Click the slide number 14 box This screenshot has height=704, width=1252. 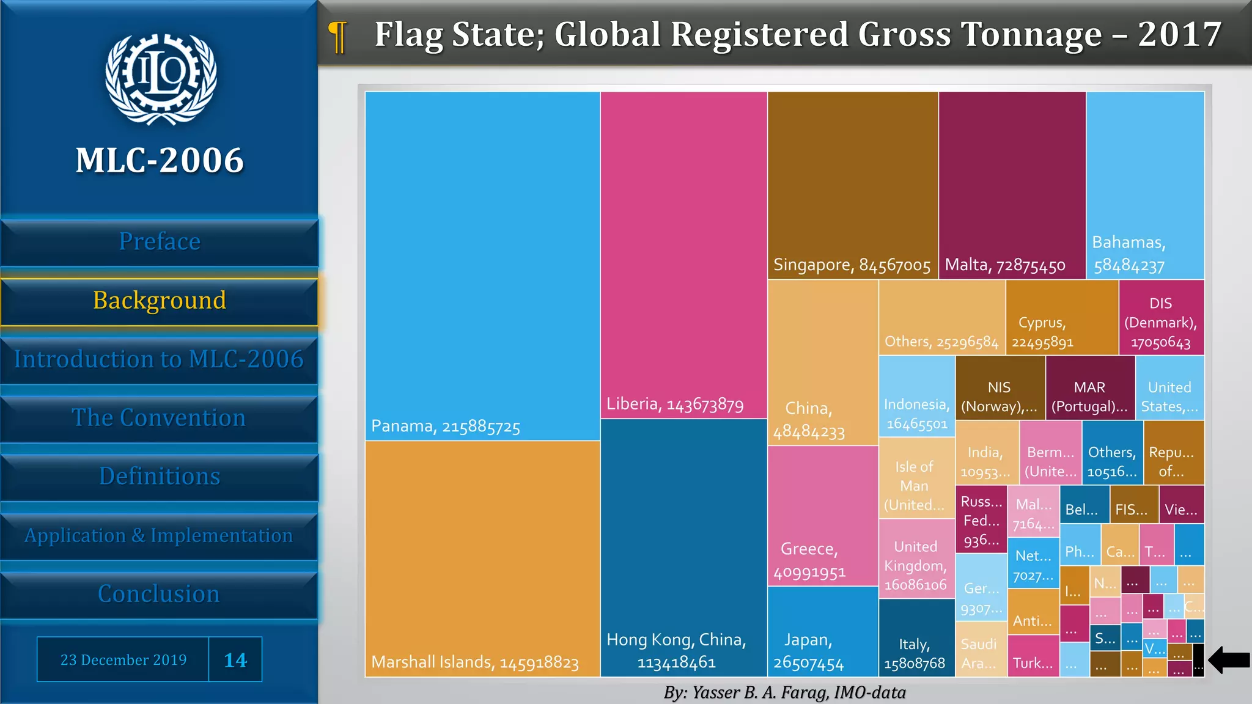pos(235,659)
